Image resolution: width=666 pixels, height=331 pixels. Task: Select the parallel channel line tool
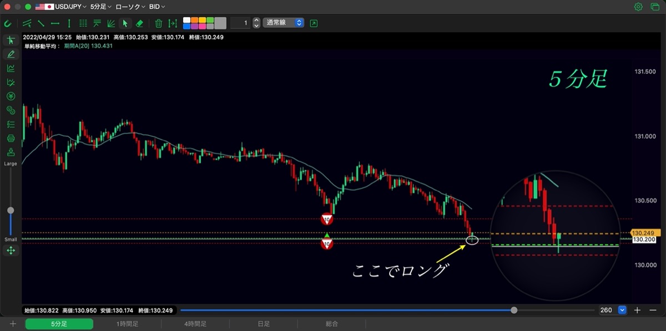27,23
